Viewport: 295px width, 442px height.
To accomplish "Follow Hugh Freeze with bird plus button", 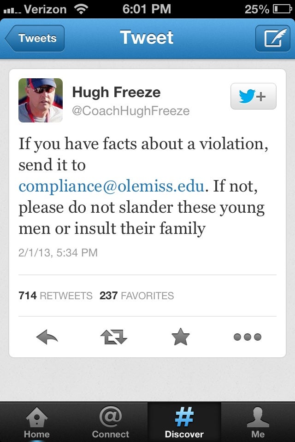I will tap(253, 96).
